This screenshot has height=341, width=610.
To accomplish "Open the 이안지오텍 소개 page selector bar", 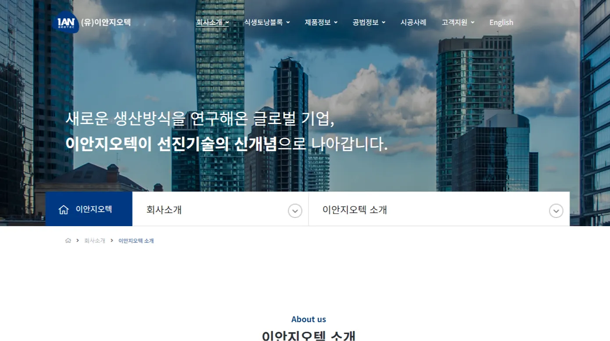I will (x=439, y=210).
